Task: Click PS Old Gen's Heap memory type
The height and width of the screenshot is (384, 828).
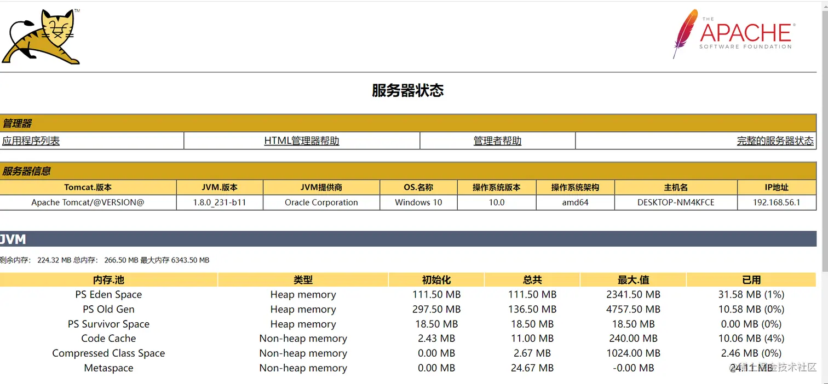Action: pyautogui.click(x=303, y=309)
